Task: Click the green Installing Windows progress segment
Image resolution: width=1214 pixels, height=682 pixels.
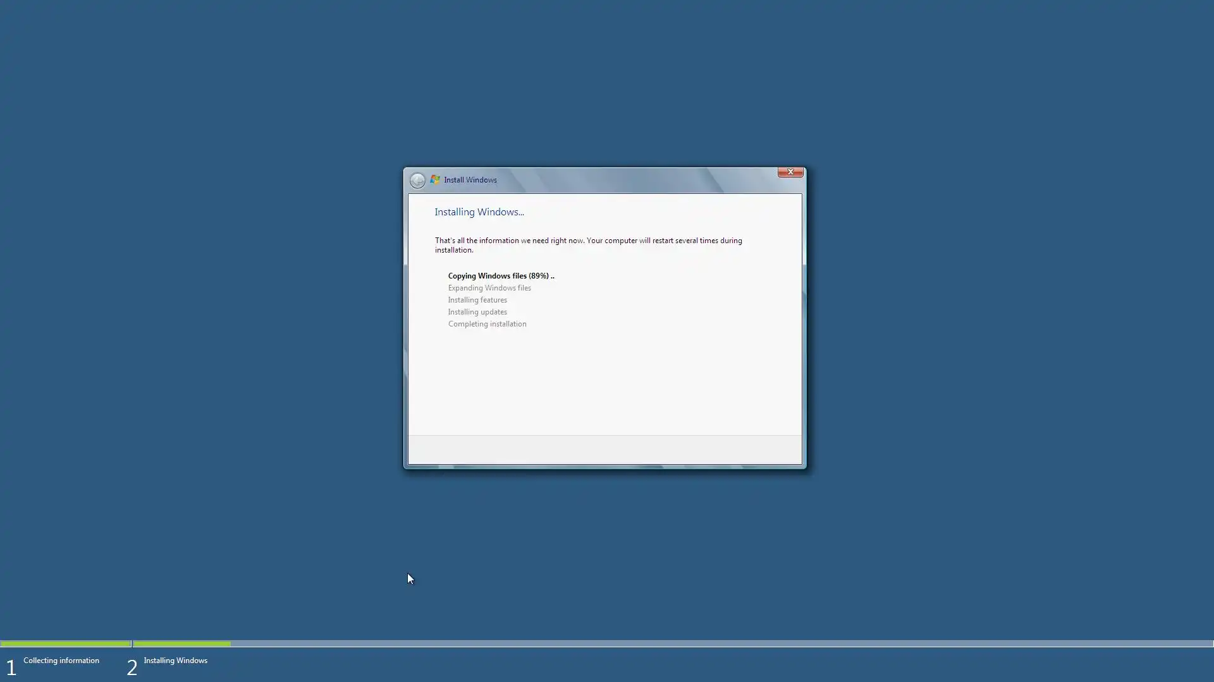Action: 181,643
